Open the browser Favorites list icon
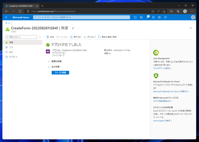 pos(172,11)
